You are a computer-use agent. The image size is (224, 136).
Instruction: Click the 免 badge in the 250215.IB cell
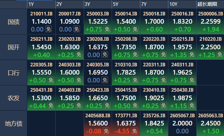point(192,55)
